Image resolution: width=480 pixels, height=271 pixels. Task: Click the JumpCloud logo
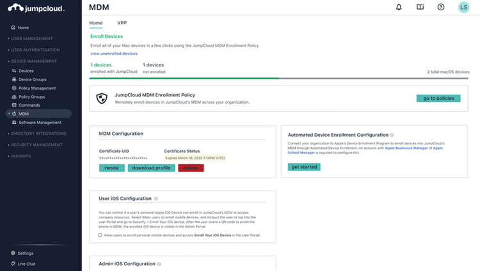(36, 8)
